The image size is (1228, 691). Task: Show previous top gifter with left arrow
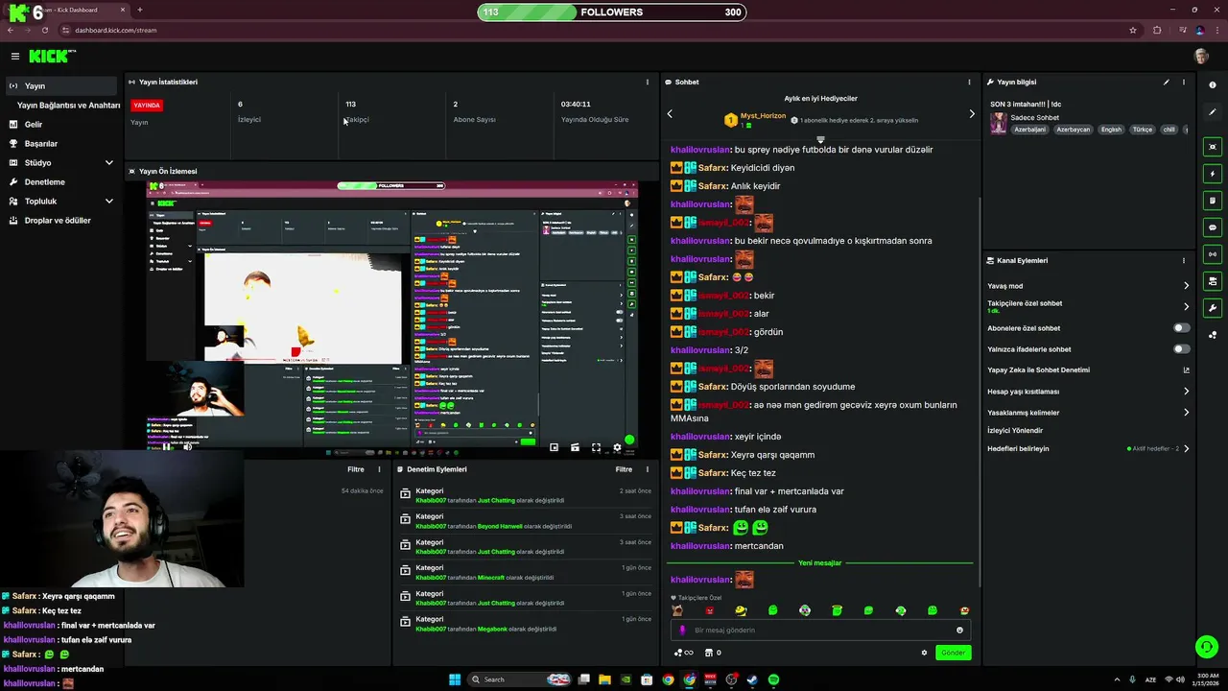click(x=670, y=114)
